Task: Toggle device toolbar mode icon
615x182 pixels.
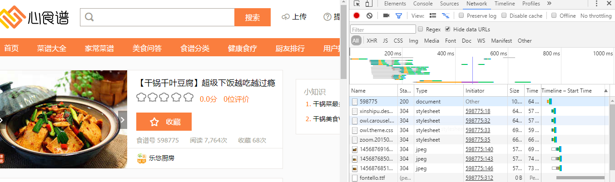Action: pyautogui.click(x=369, y=4)
